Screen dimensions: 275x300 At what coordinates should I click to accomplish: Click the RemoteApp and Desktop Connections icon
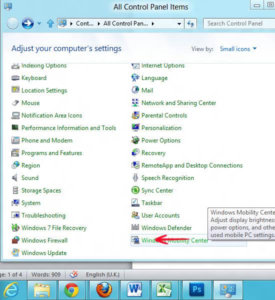[135, 165]
